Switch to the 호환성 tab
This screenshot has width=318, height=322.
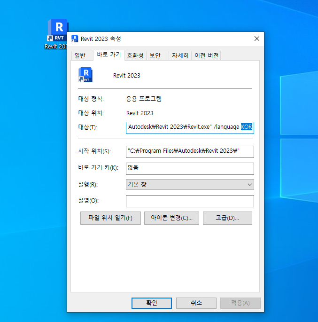pyautogui.click(x=135, y=55)
